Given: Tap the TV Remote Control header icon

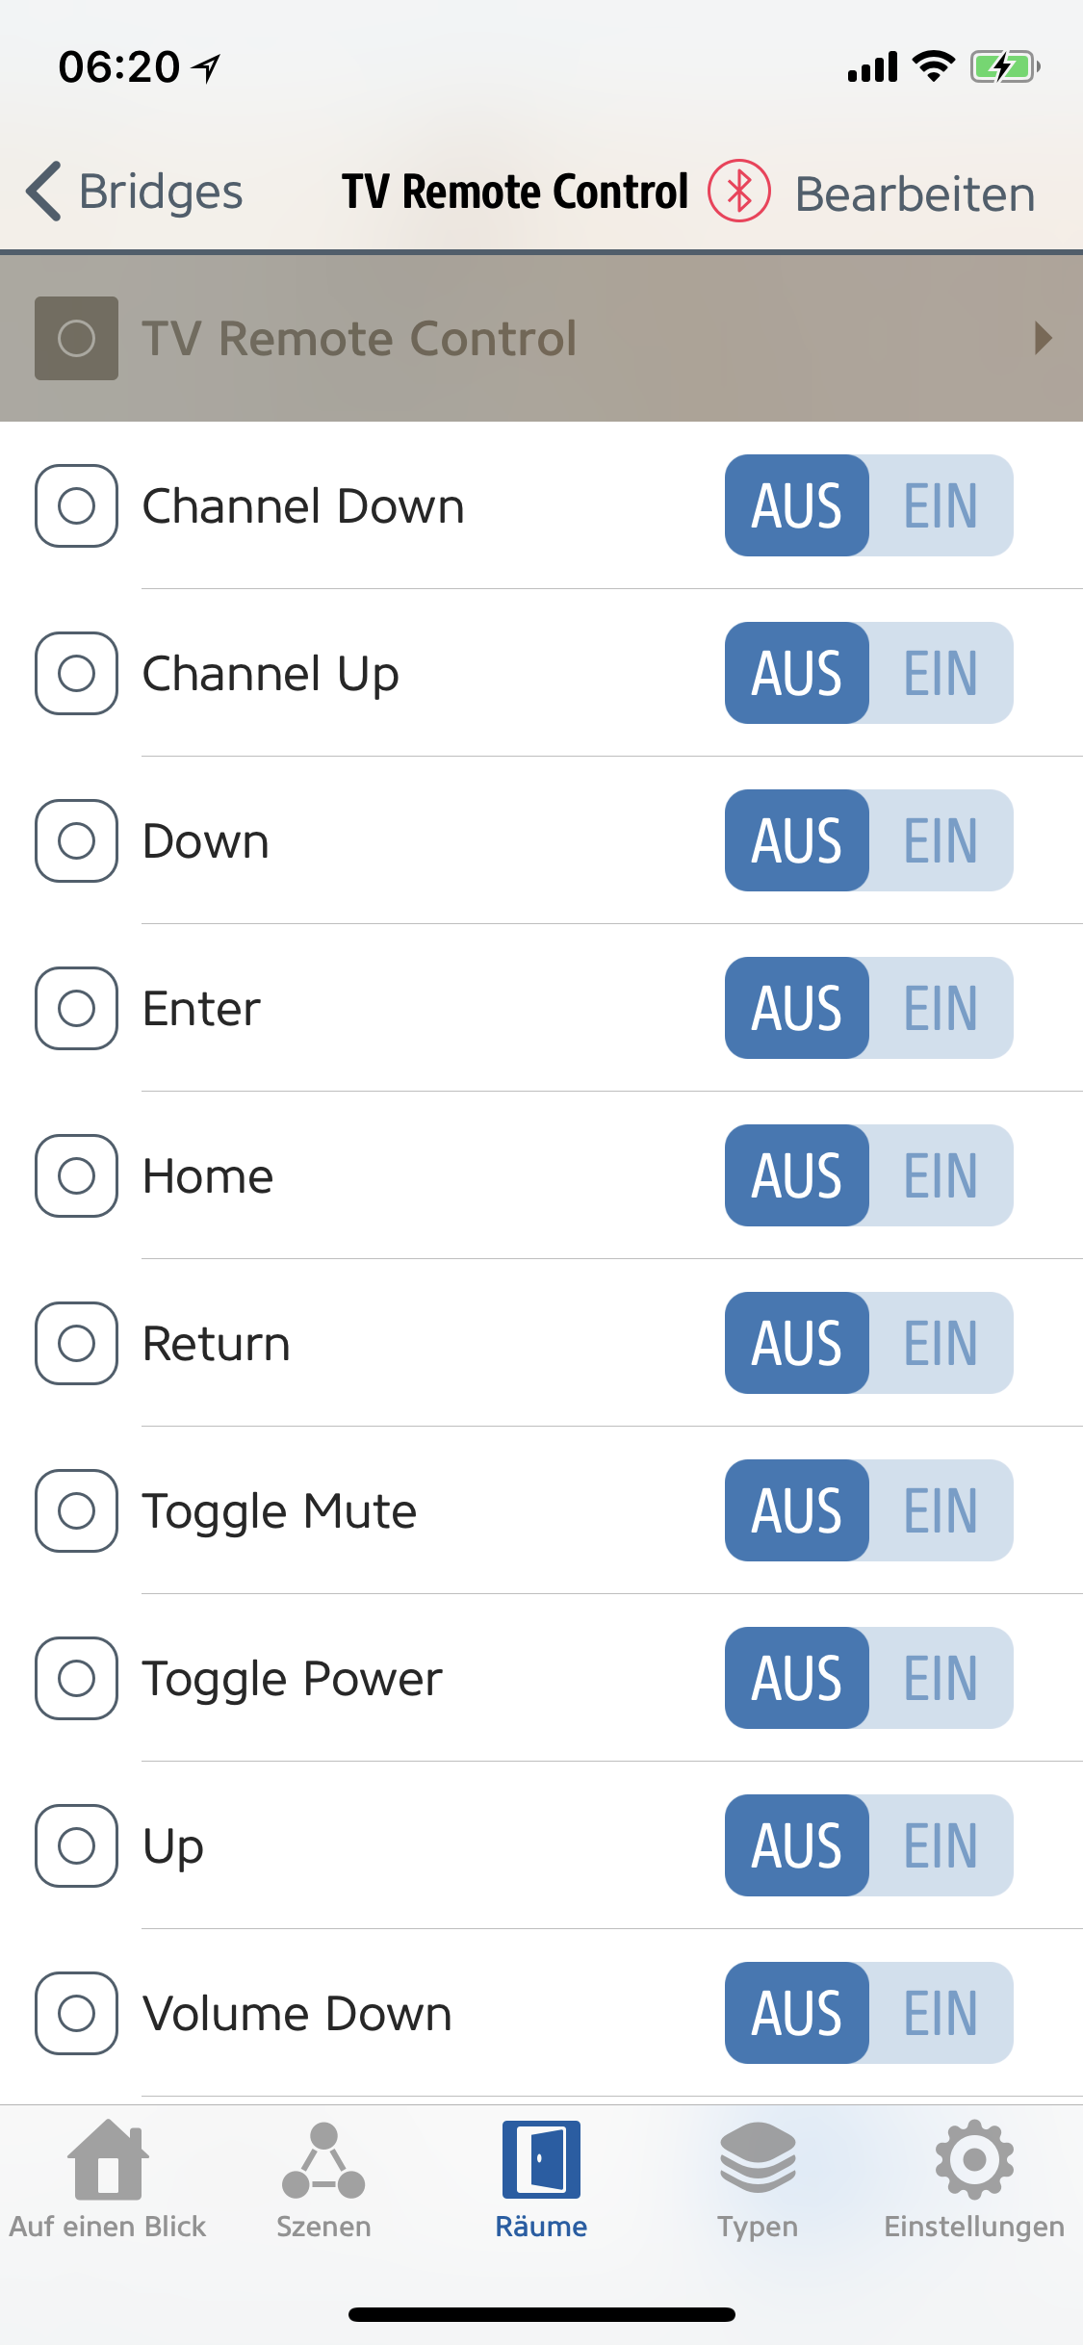Looking at the screenshot, I should tap(76, 338).
